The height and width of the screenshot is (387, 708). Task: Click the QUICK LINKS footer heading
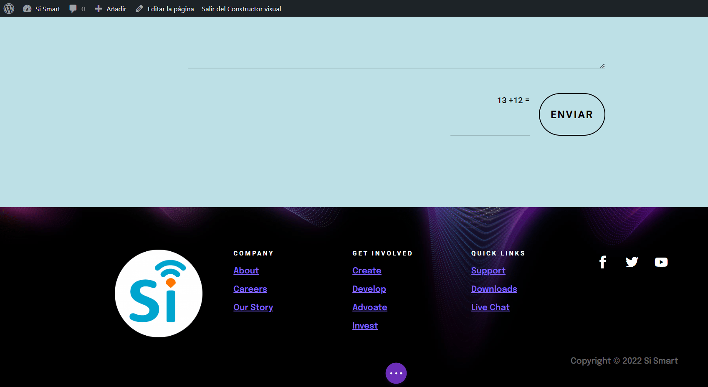498,253
